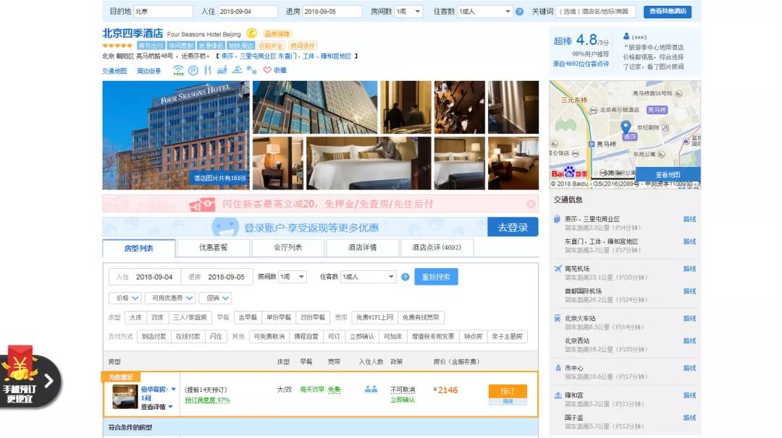Switch to the 优惠套餐 tab
This screenshot has width=782, height=438.
pos(214,247)
